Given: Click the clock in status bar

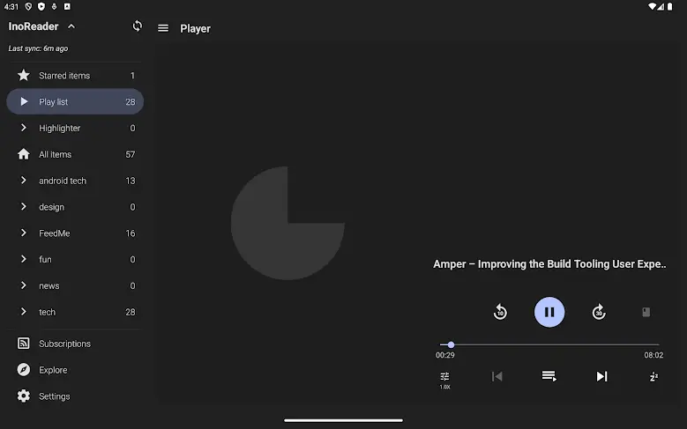Looking at the screenshot, I should tap(11, 6).
